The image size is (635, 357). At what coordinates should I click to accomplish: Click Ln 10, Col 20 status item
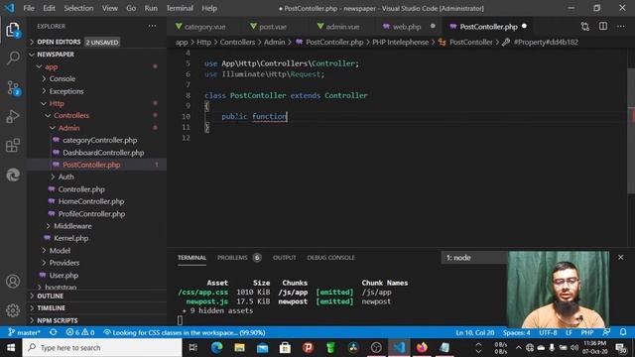[x=475, y=333]
